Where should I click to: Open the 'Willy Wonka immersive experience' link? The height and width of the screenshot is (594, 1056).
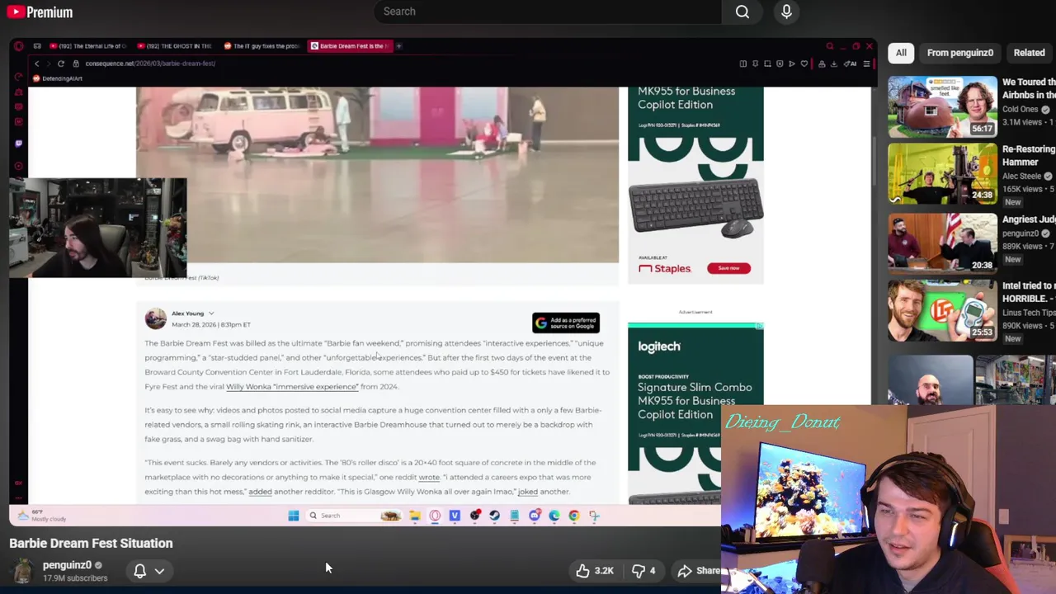pos(292,387)
